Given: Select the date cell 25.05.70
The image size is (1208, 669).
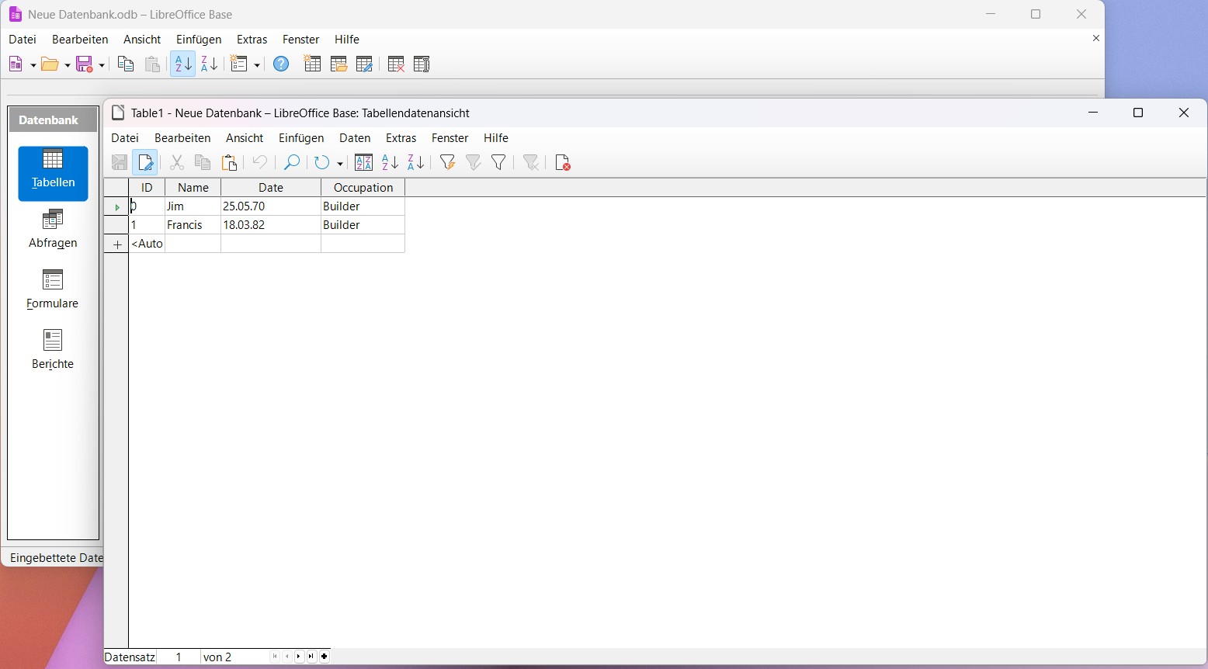Looking at the screenshot, I should (271, 206).
